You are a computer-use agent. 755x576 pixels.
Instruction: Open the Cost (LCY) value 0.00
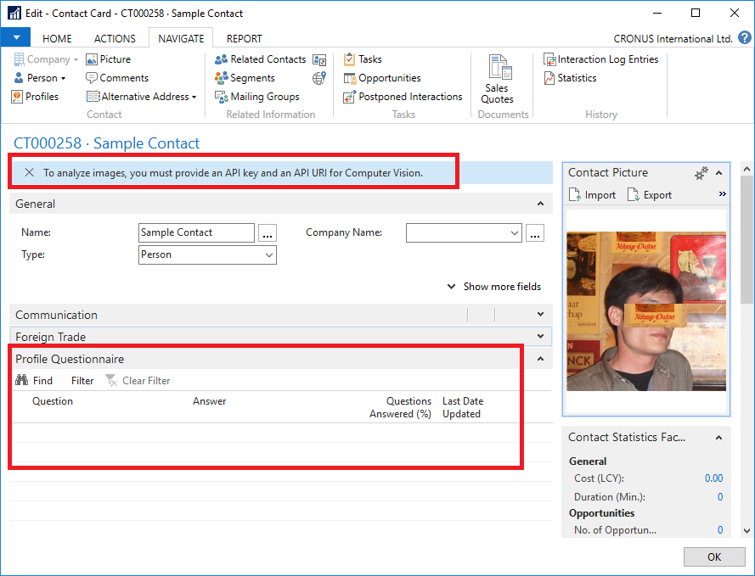coord(713,478)
